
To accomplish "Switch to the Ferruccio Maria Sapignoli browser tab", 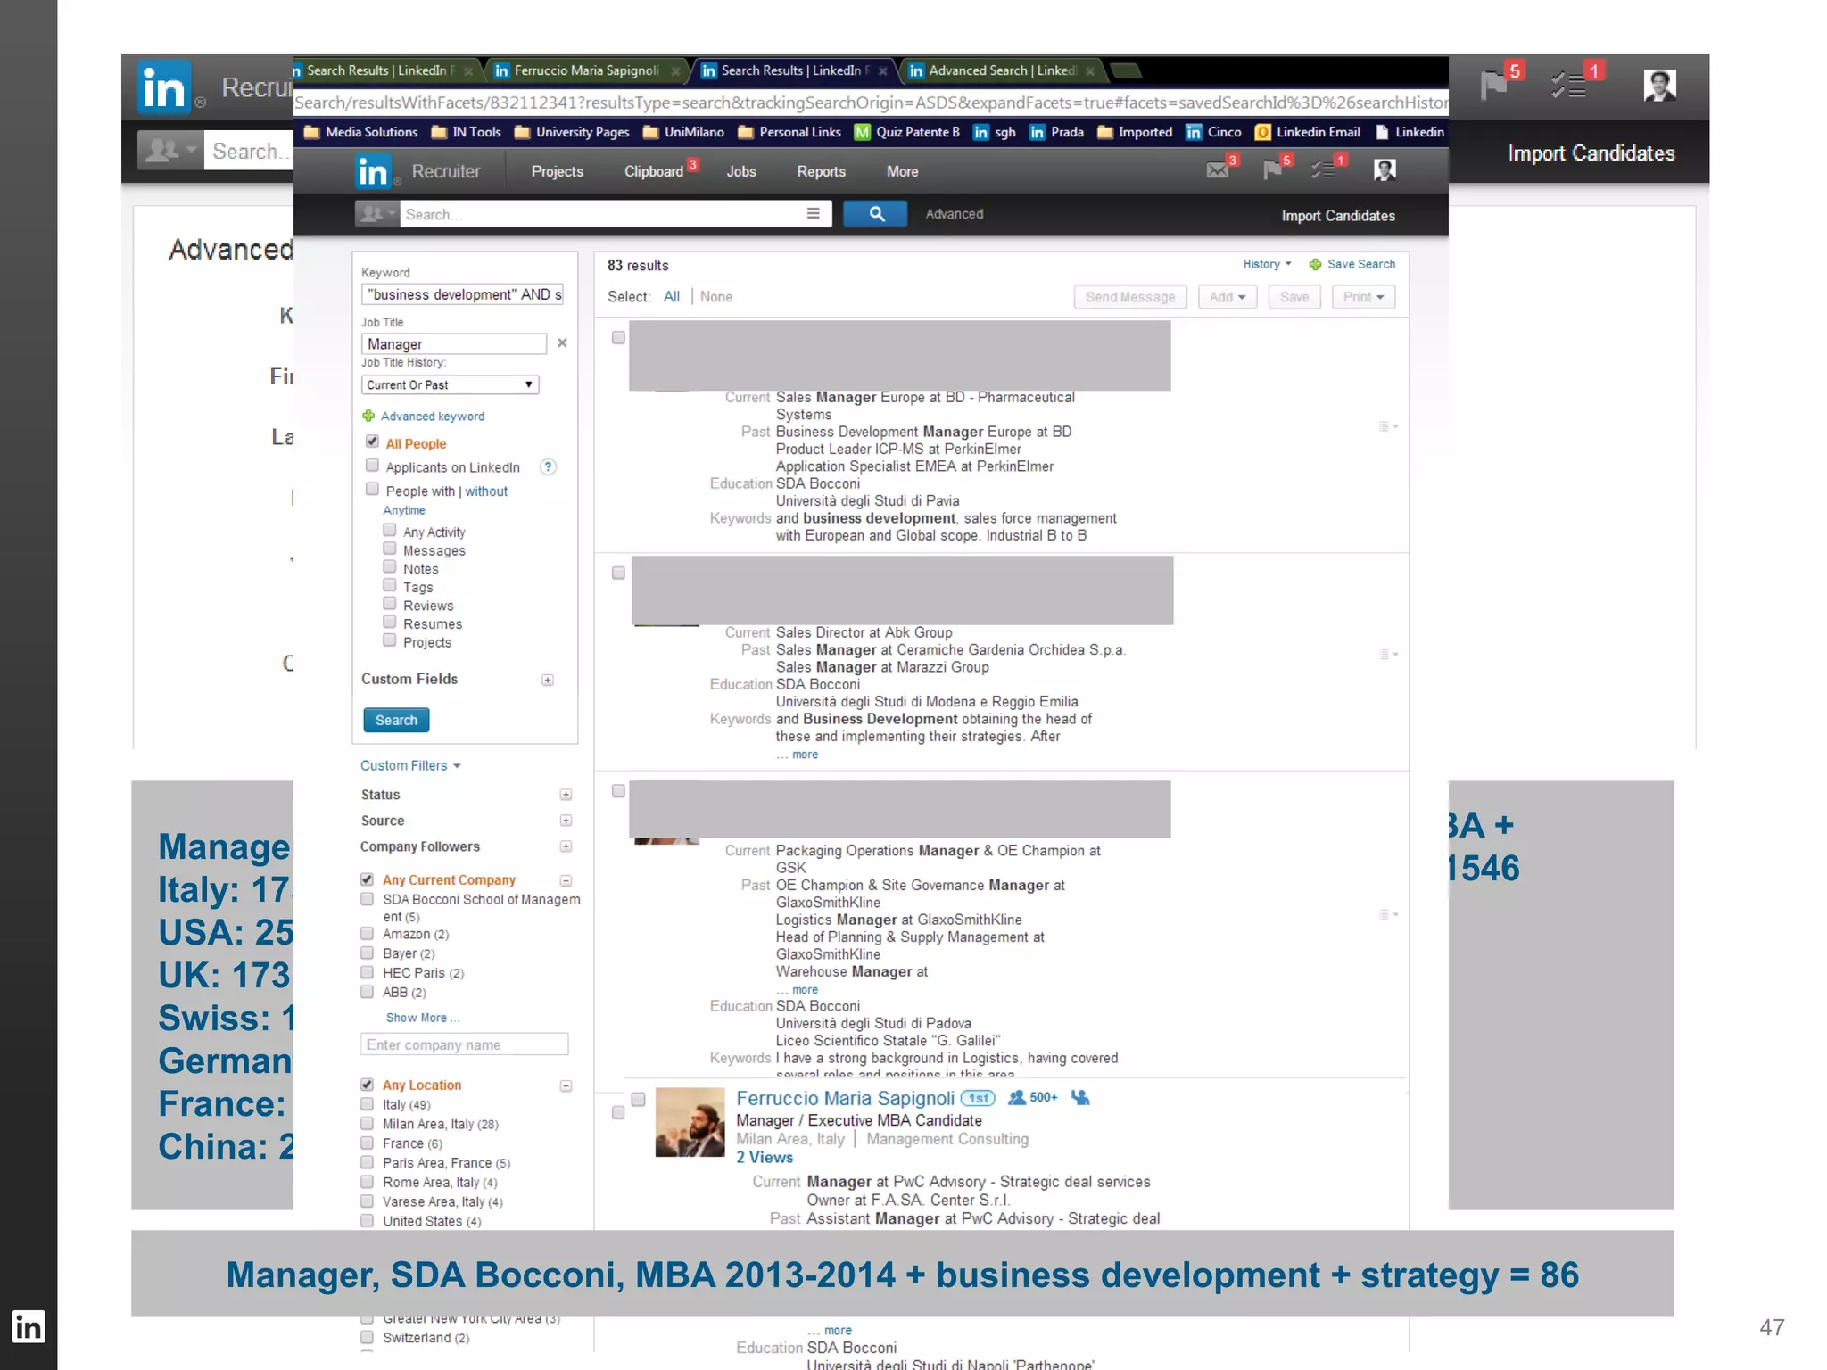I will (x=585, y=70).
